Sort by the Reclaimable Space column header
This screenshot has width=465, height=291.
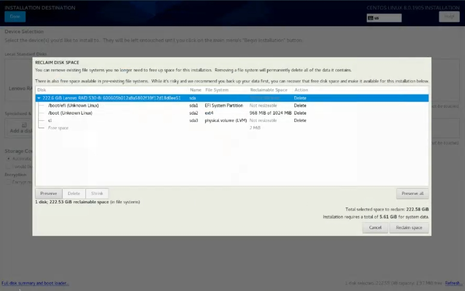point(268,90)
